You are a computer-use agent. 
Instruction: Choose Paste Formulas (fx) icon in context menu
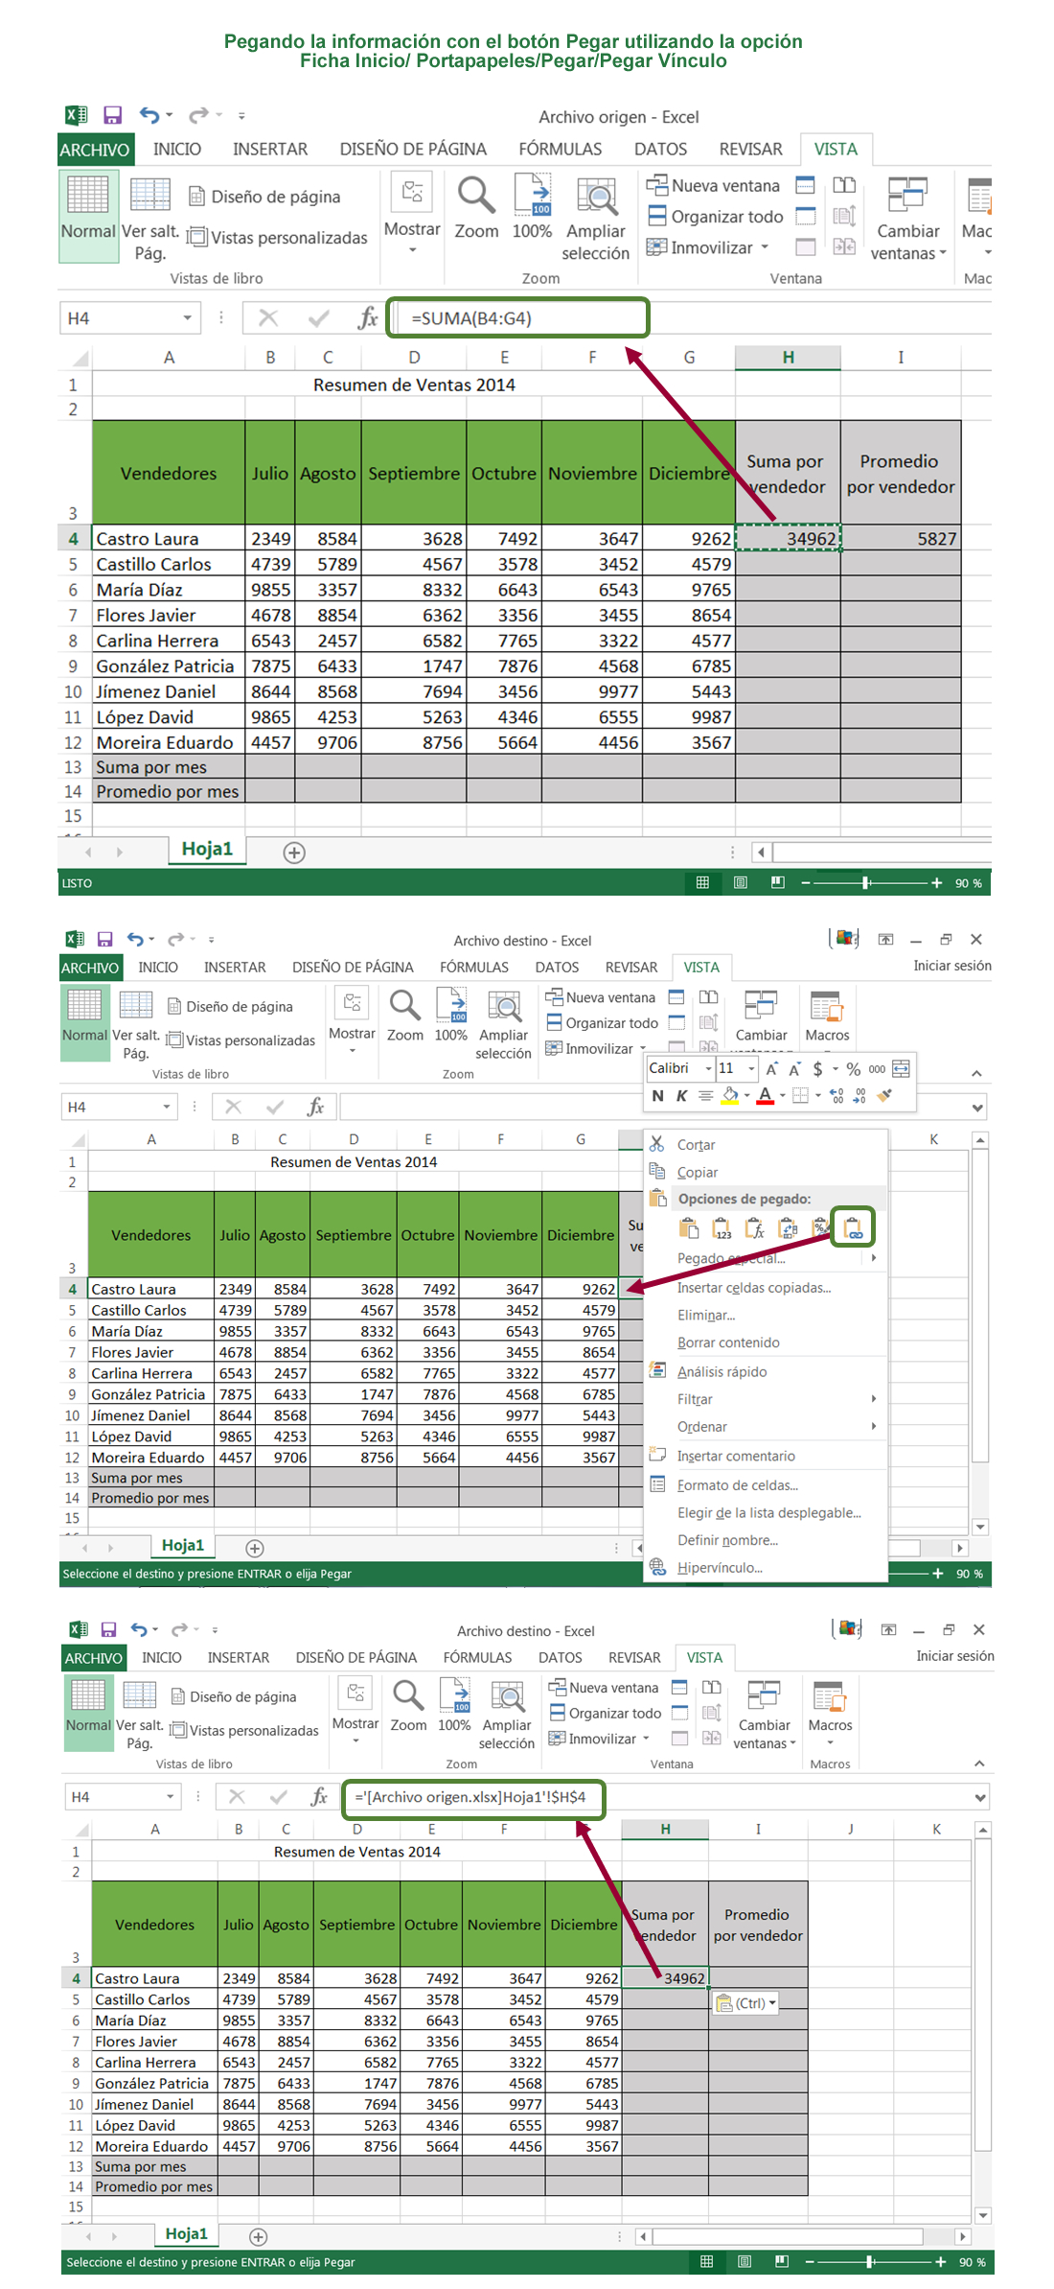[x=754, y=1228]
